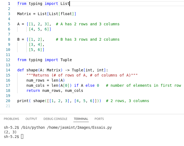Viewport: 184px width, 146px height.
Task: Click 'Tuple' in the import on line 12
Action: click(66, 60)
